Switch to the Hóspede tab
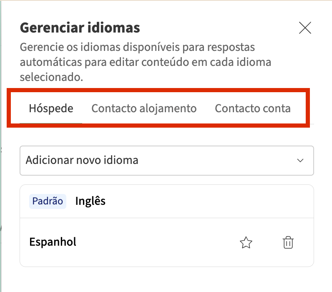The image size is (332, 292). pyautogui.click(x=51, y=108)
